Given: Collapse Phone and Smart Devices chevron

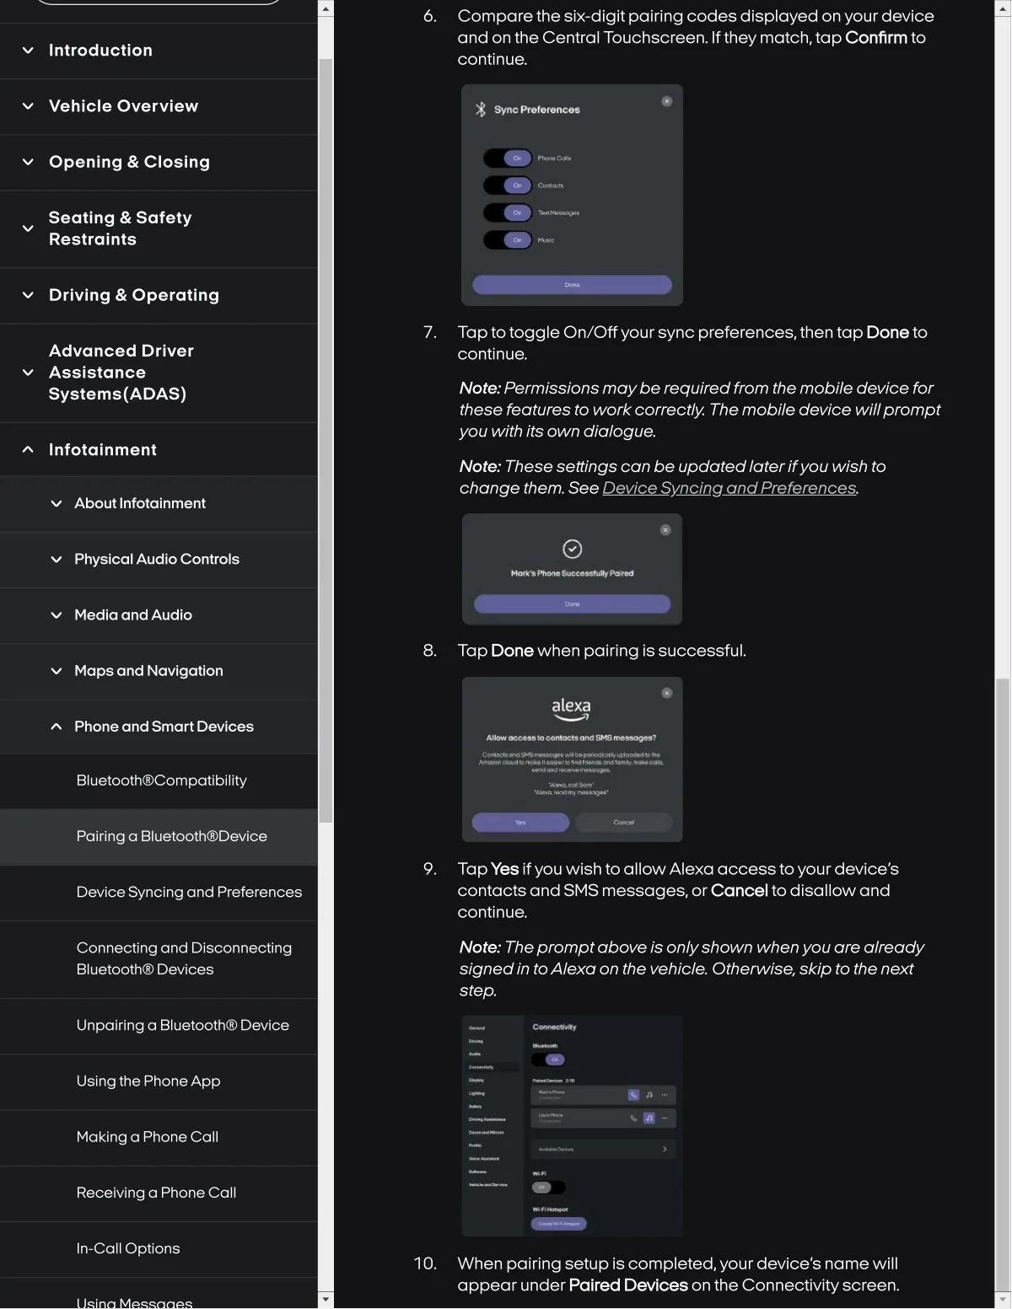Looking at the screenshot, I should (57, 727).
